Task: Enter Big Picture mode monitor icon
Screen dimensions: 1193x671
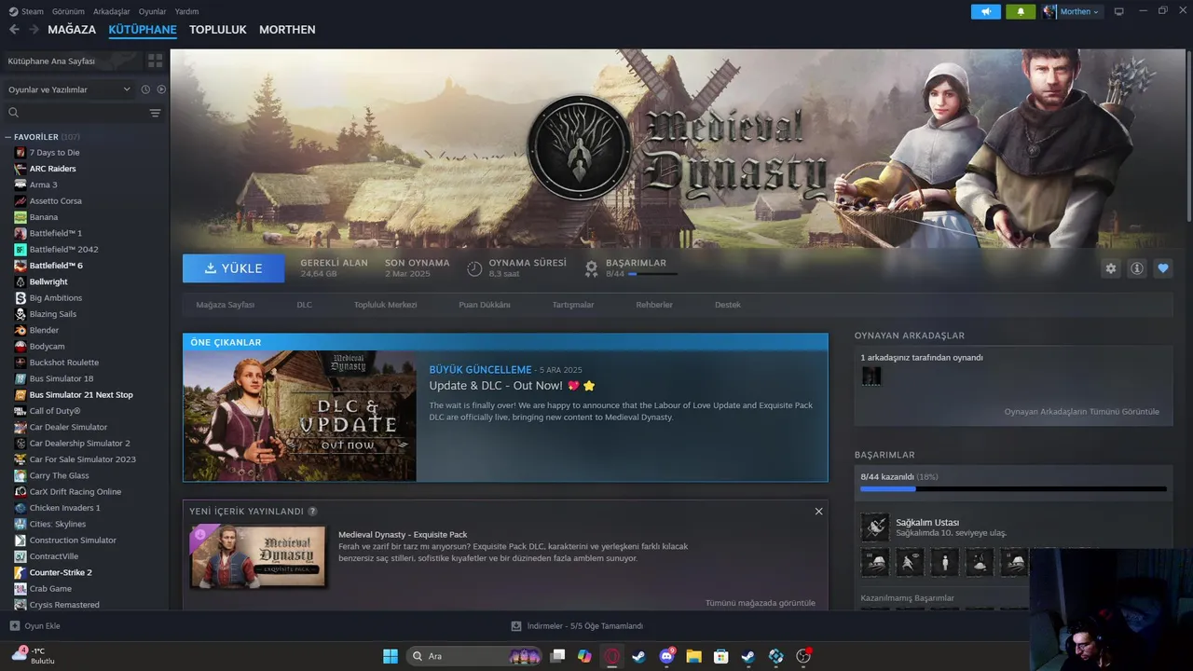Action: (1119, 11)
